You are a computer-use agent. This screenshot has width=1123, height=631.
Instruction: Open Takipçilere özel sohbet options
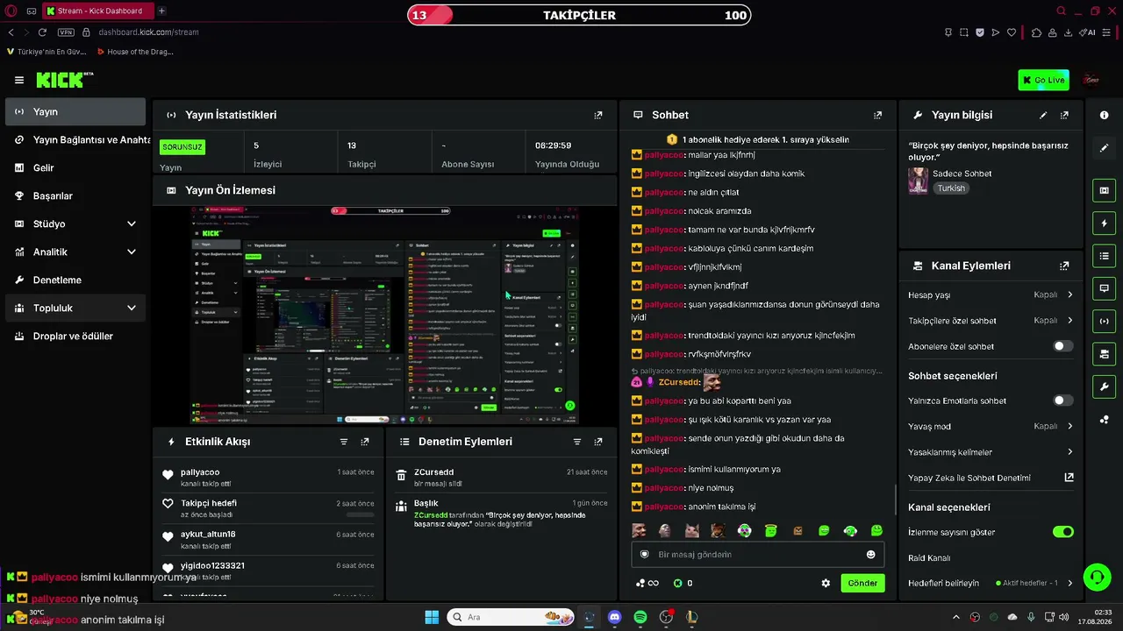[x=991, y=321]
